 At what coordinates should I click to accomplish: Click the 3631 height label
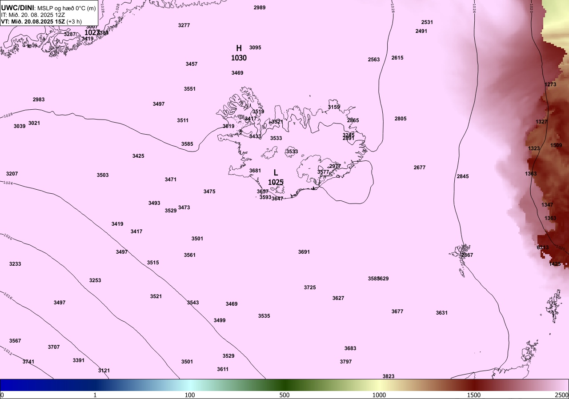pos(442,313)
